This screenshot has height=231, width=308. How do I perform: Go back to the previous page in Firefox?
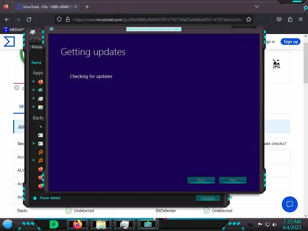(x=7, y=20)
